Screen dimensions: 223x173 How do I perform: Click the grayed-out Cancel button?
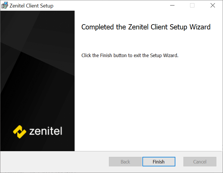(x=200, y=162)
